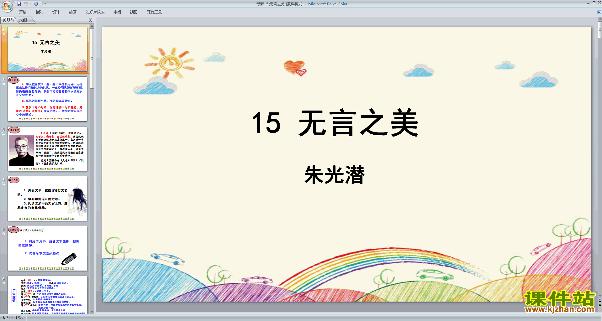Close the slide thumbnail pane

click(91, 20)
